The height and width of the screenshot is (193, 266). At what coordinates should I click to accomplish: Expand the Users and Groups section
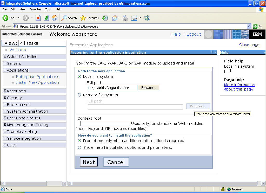coord(5,118)
